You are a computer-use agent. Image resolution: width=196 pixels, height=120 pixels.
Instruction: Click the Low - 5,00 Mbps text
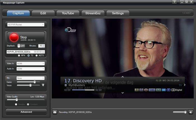click(x=37, y=97)
